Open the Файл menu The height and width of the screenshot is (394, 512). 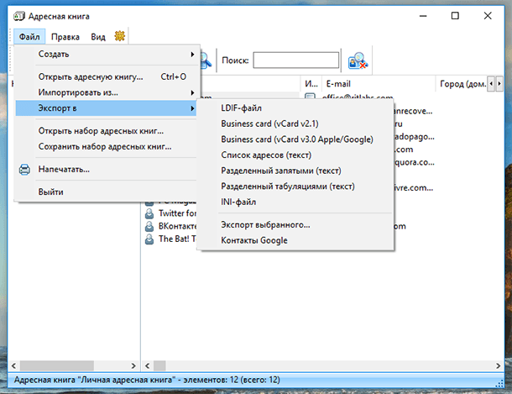[x=29, y=37]
